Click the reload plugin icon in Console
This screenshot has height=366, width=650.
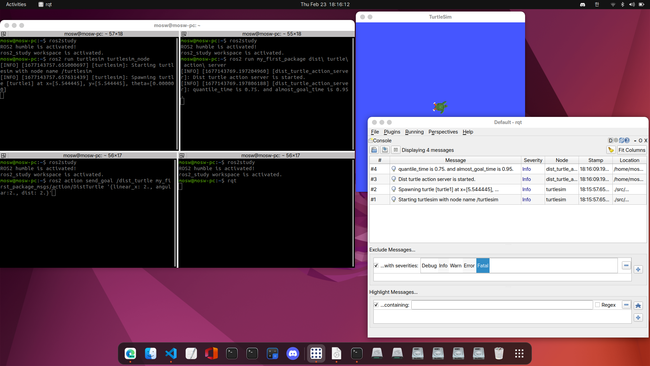click(622, 140)
